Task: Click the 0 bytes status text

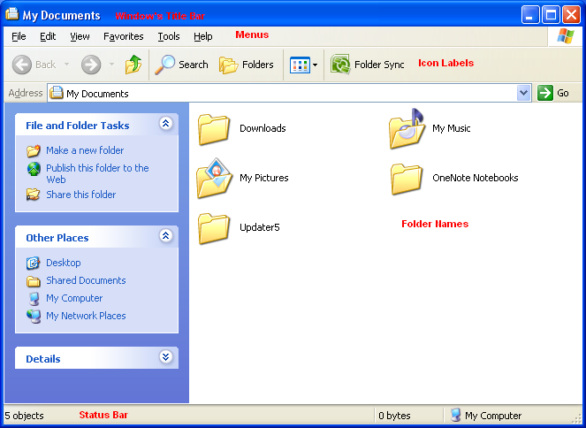Action: 394,416
